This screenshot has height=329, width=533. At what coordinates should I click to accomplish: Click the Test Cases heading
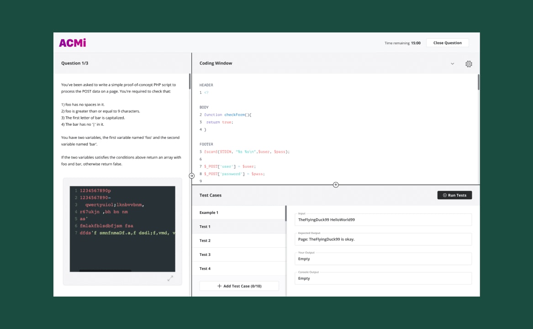tap(211, 195)
